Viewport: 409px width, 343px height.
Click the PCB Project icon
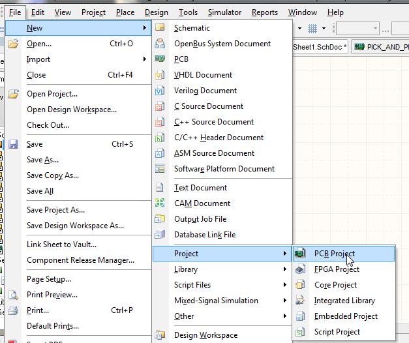coord(300,253)
